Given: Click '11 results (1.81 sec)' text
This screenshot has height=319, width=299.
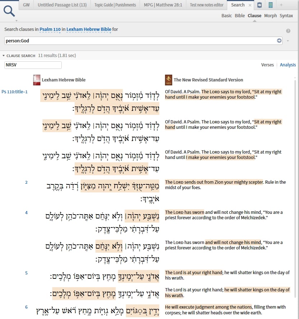Looking at the screenshot, I should click(57, 56).
